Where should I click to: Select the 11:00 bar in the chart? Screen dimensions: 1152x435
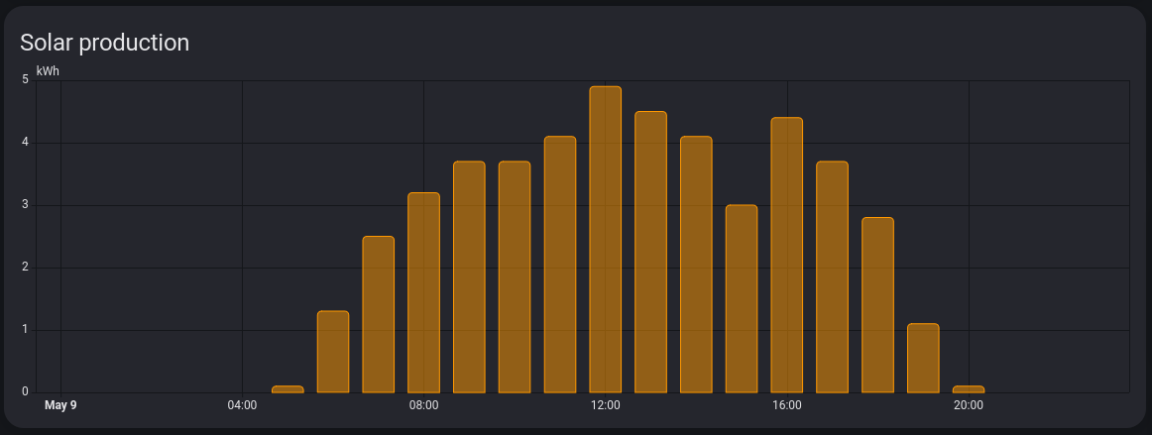(560, 265)
